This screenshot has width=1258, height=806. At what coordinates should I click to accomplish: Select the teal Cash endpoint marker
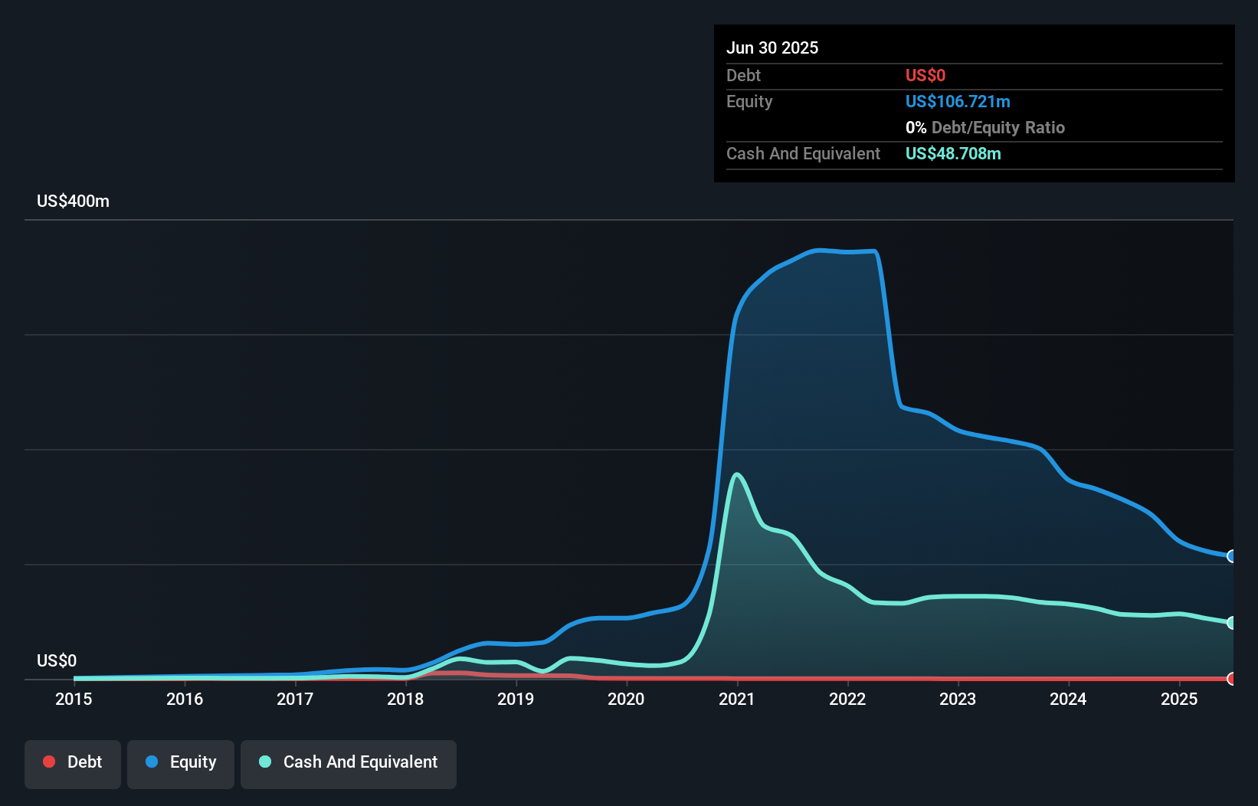pos(1231,623)
